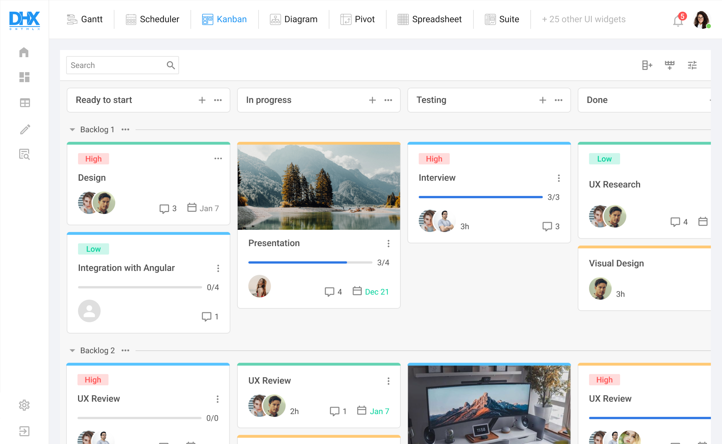This screenshot has width=722, height=444.
Task: Switch to the Suite tab
Action: point(502,19)
